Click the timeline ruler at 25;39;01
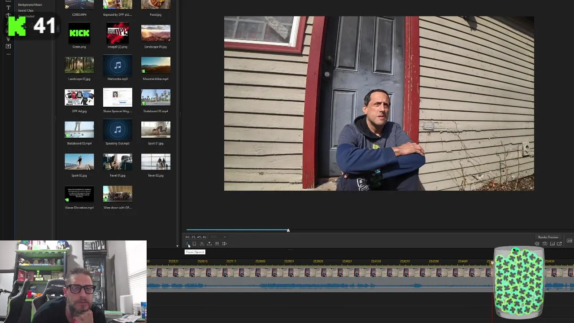The height and width of the screenshot is (323, 574). (289, 261)
